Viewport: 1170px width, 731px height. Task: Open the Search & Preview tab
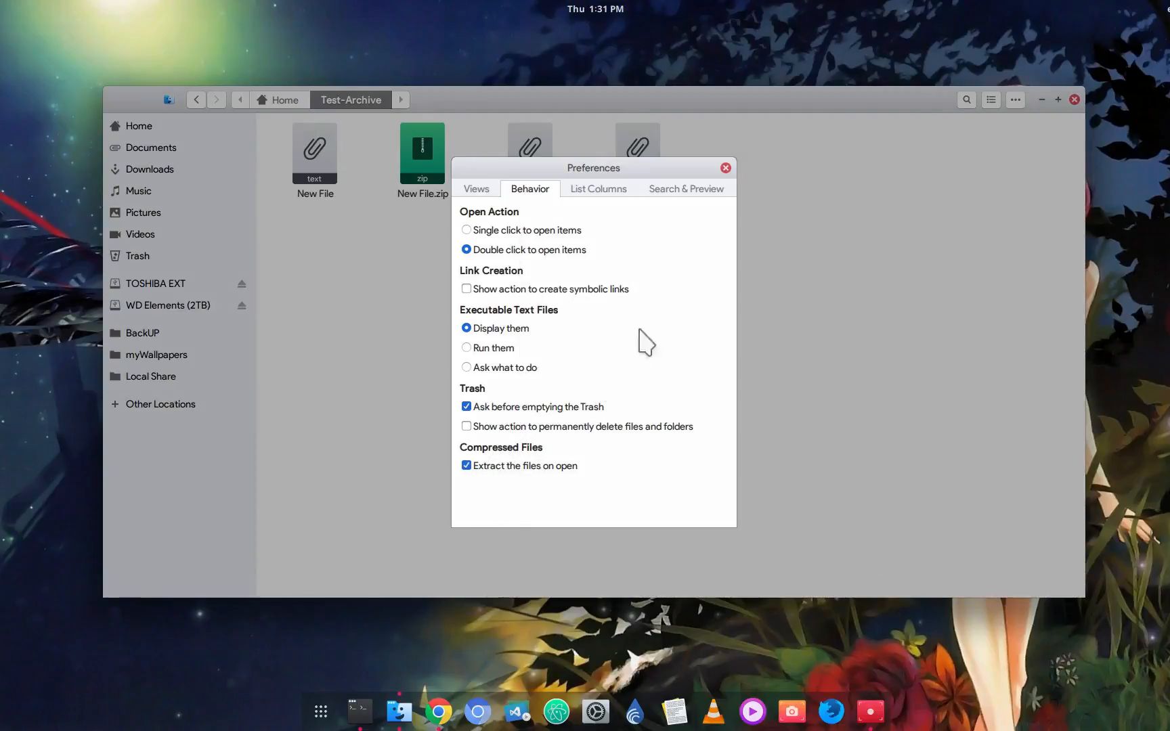(x=686, y=189)
